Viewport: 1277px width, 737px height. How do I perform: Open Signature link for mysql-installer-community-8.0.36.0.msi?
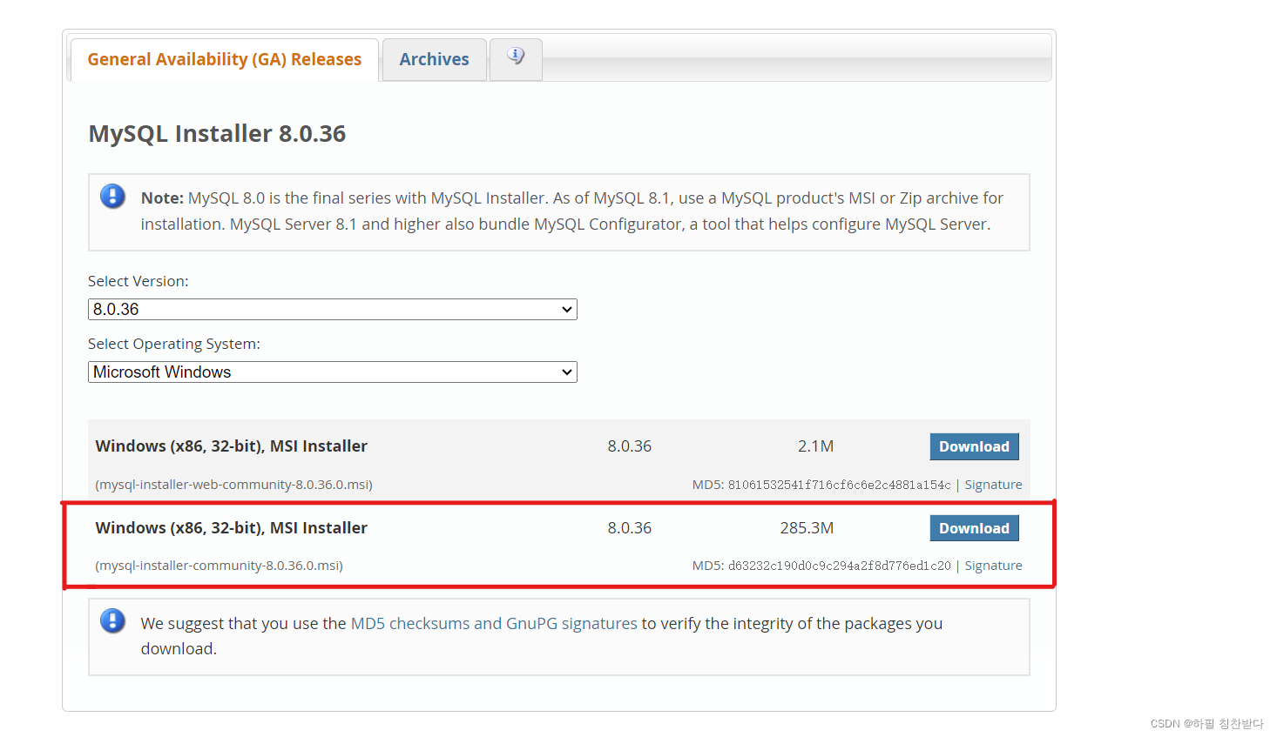(x=993, y=566)
